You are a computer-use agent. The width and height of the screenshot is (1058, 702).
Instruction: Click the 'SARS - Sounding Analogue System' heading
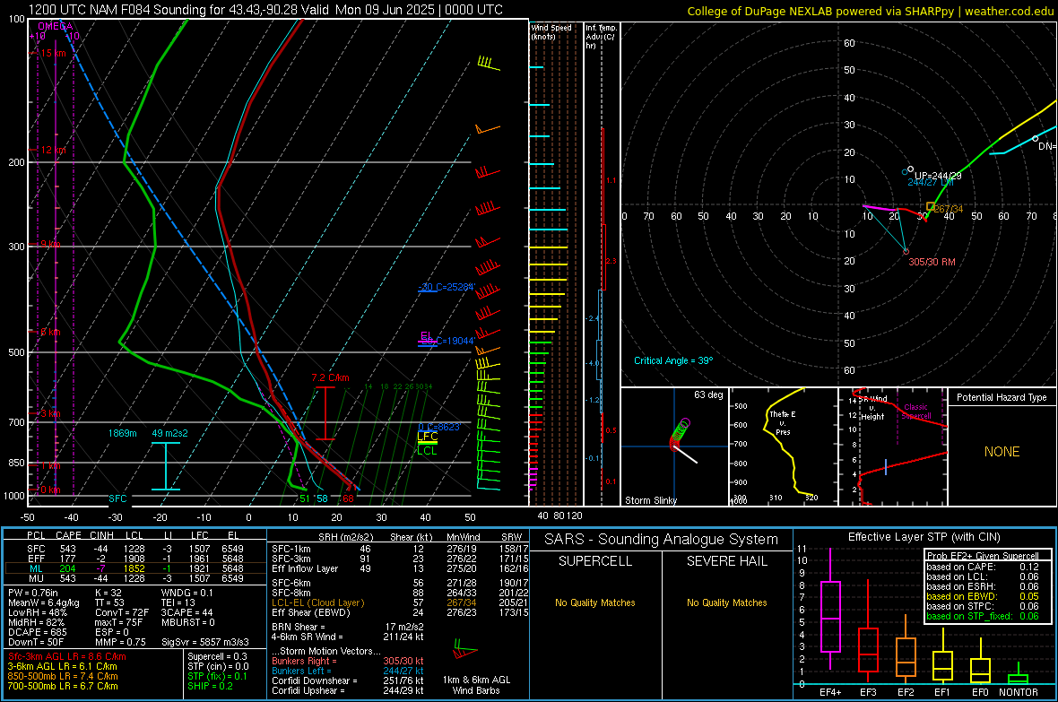coord(661,540)
